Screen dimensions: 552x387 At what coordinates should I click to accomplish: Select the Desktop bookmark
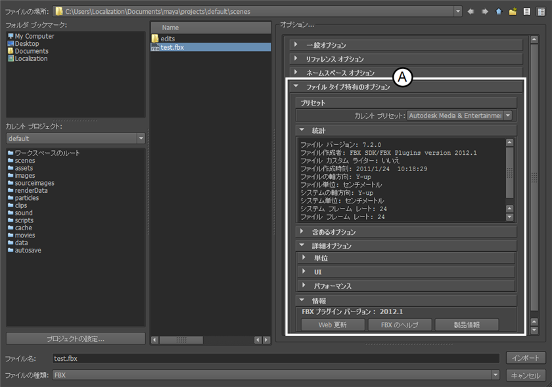coord(26,44)
